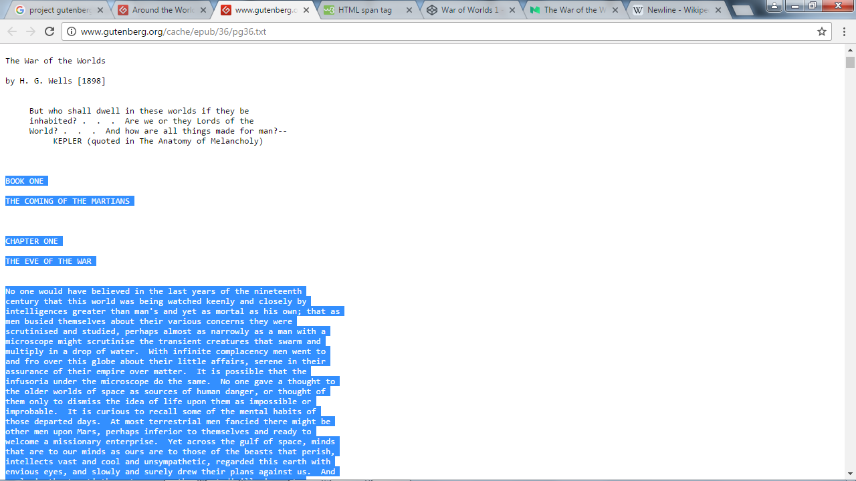The image size is (856, 481).
Task: Click the Wikipedia favicon on Newline tab
Action: 637,10
